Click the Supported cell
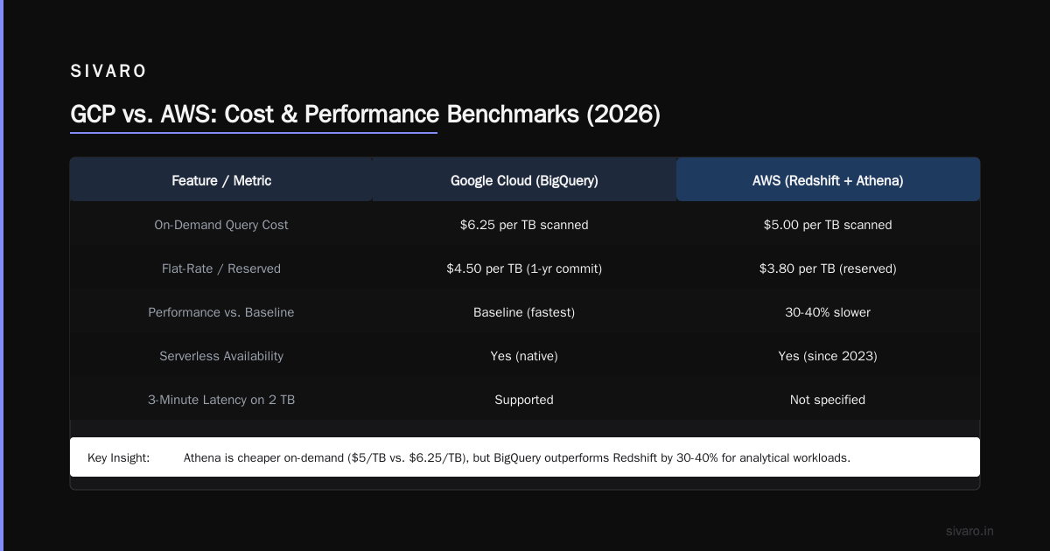 coord(524,400)
